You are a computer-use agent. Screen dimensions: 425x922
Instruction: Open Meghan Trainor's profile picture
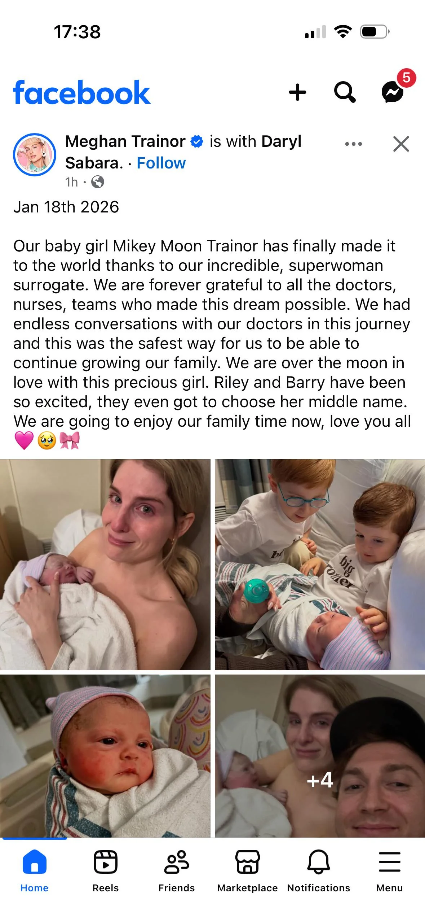point(35,155)
